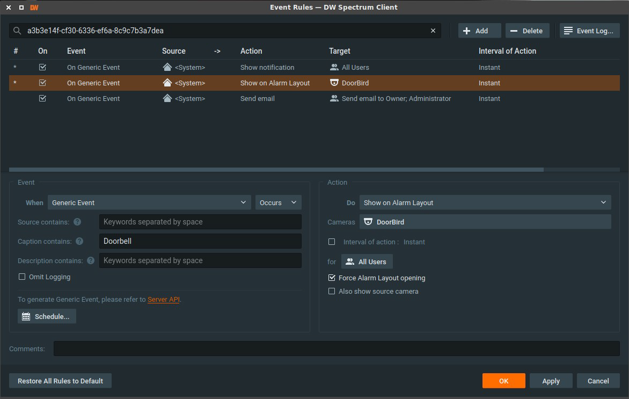Click the Delete button
Viewport: 629px width, 399px height.
(x=528, y=31)
